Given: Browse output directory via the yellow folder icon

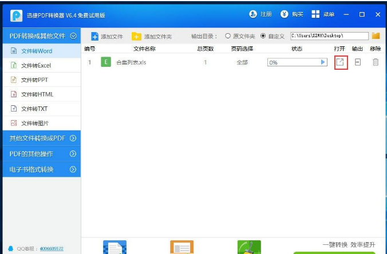Looking at the screenshot, I should (x=376, y=36).
